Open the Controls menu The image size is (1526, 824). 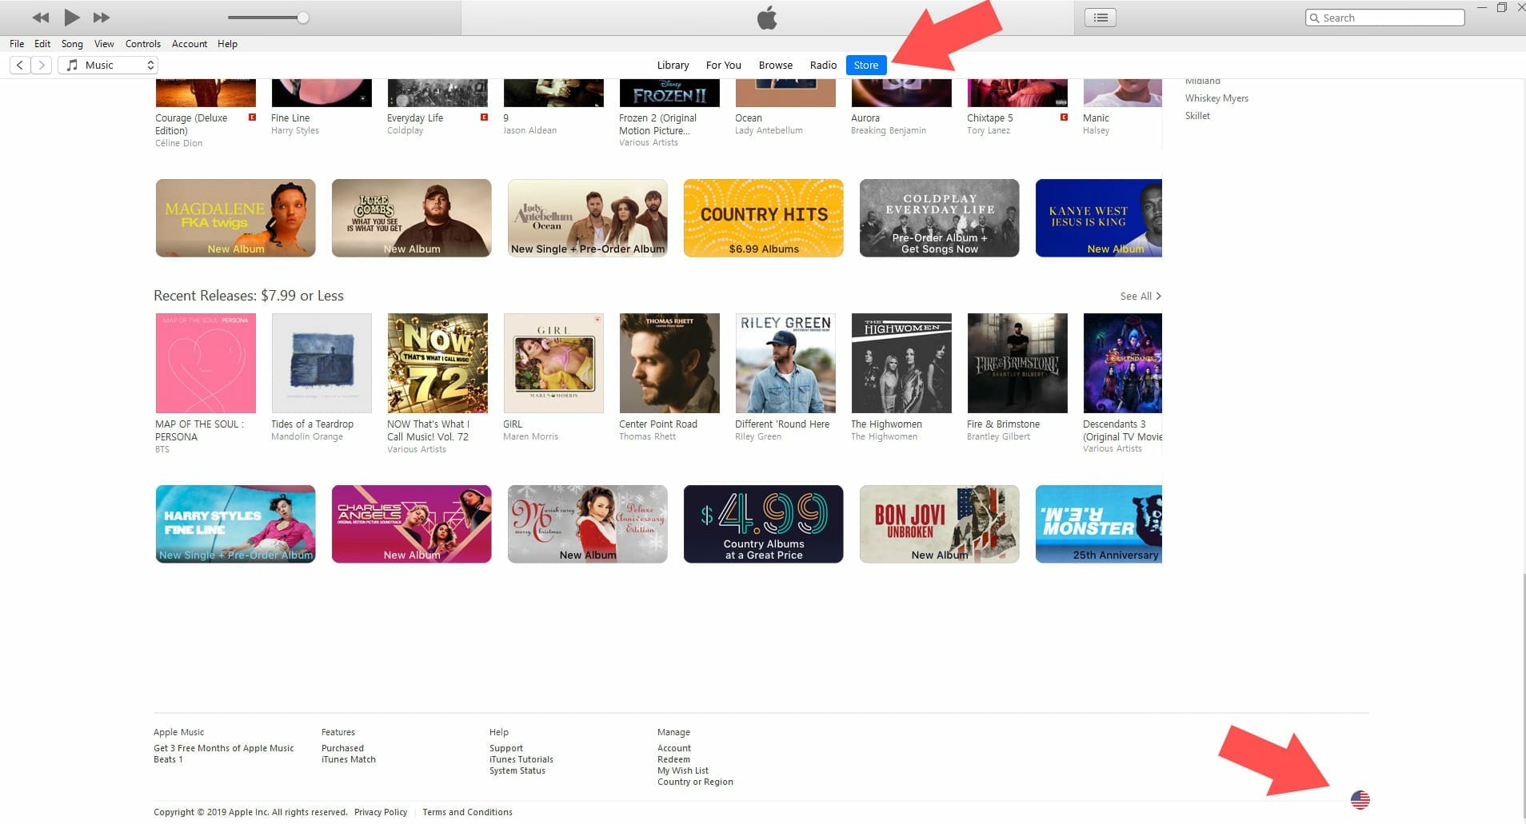coord(143,44)
